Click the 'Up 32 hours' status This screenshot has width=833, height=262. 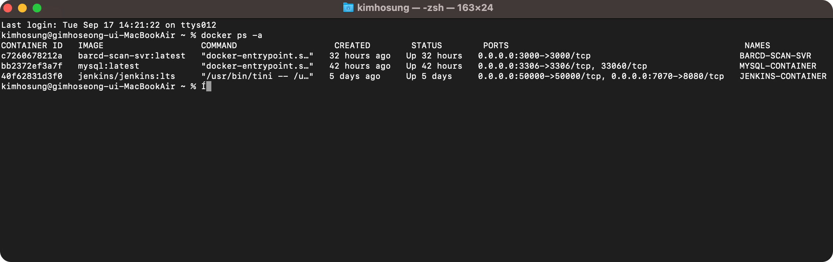click(434, 56)
